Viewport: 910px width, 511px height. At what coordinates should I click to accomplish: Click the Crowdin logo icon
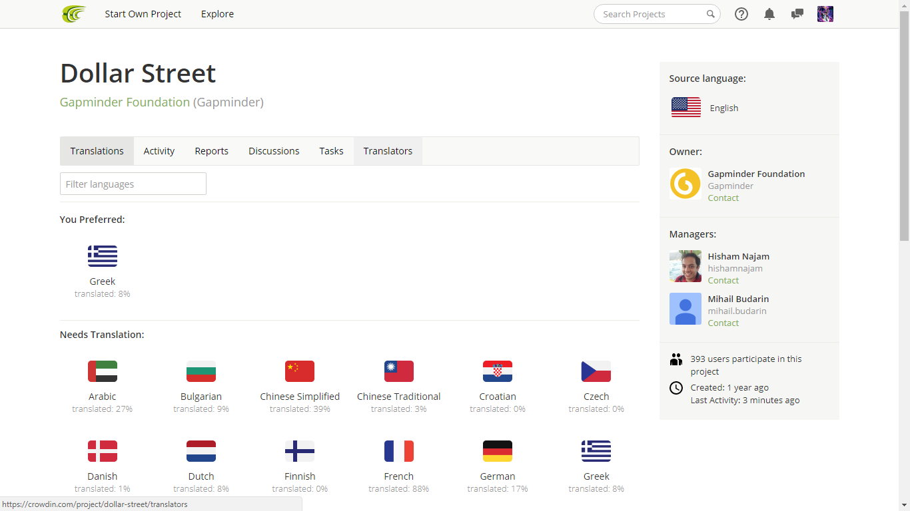74,14
